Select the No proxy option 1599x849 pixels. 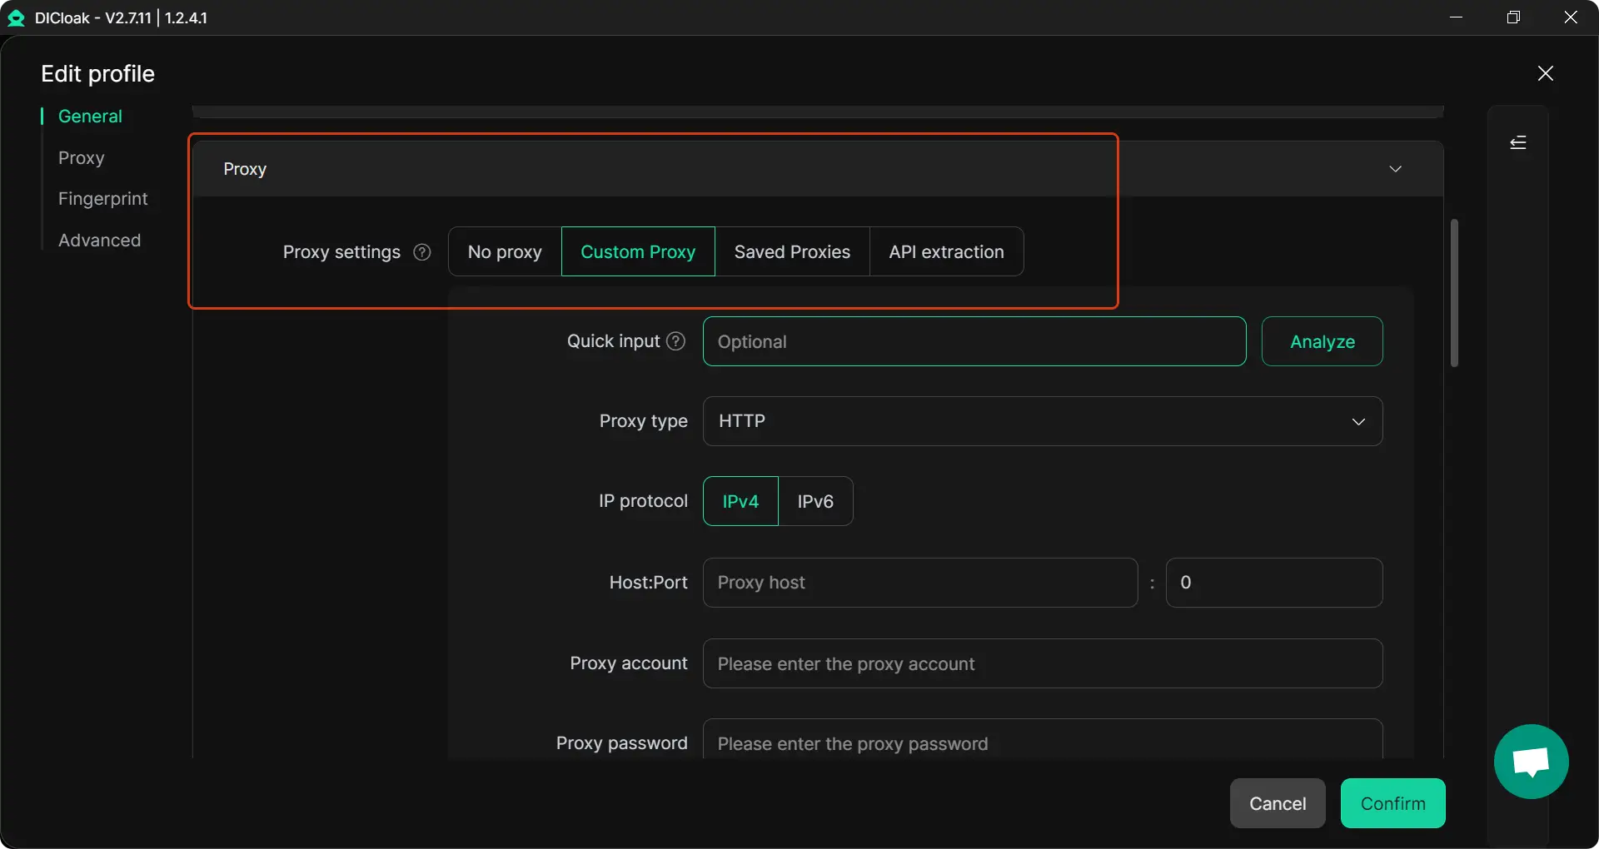point(505,251)
